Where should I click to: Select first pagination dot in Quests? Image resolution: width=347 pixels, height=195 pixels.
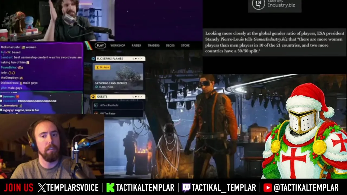136,97
